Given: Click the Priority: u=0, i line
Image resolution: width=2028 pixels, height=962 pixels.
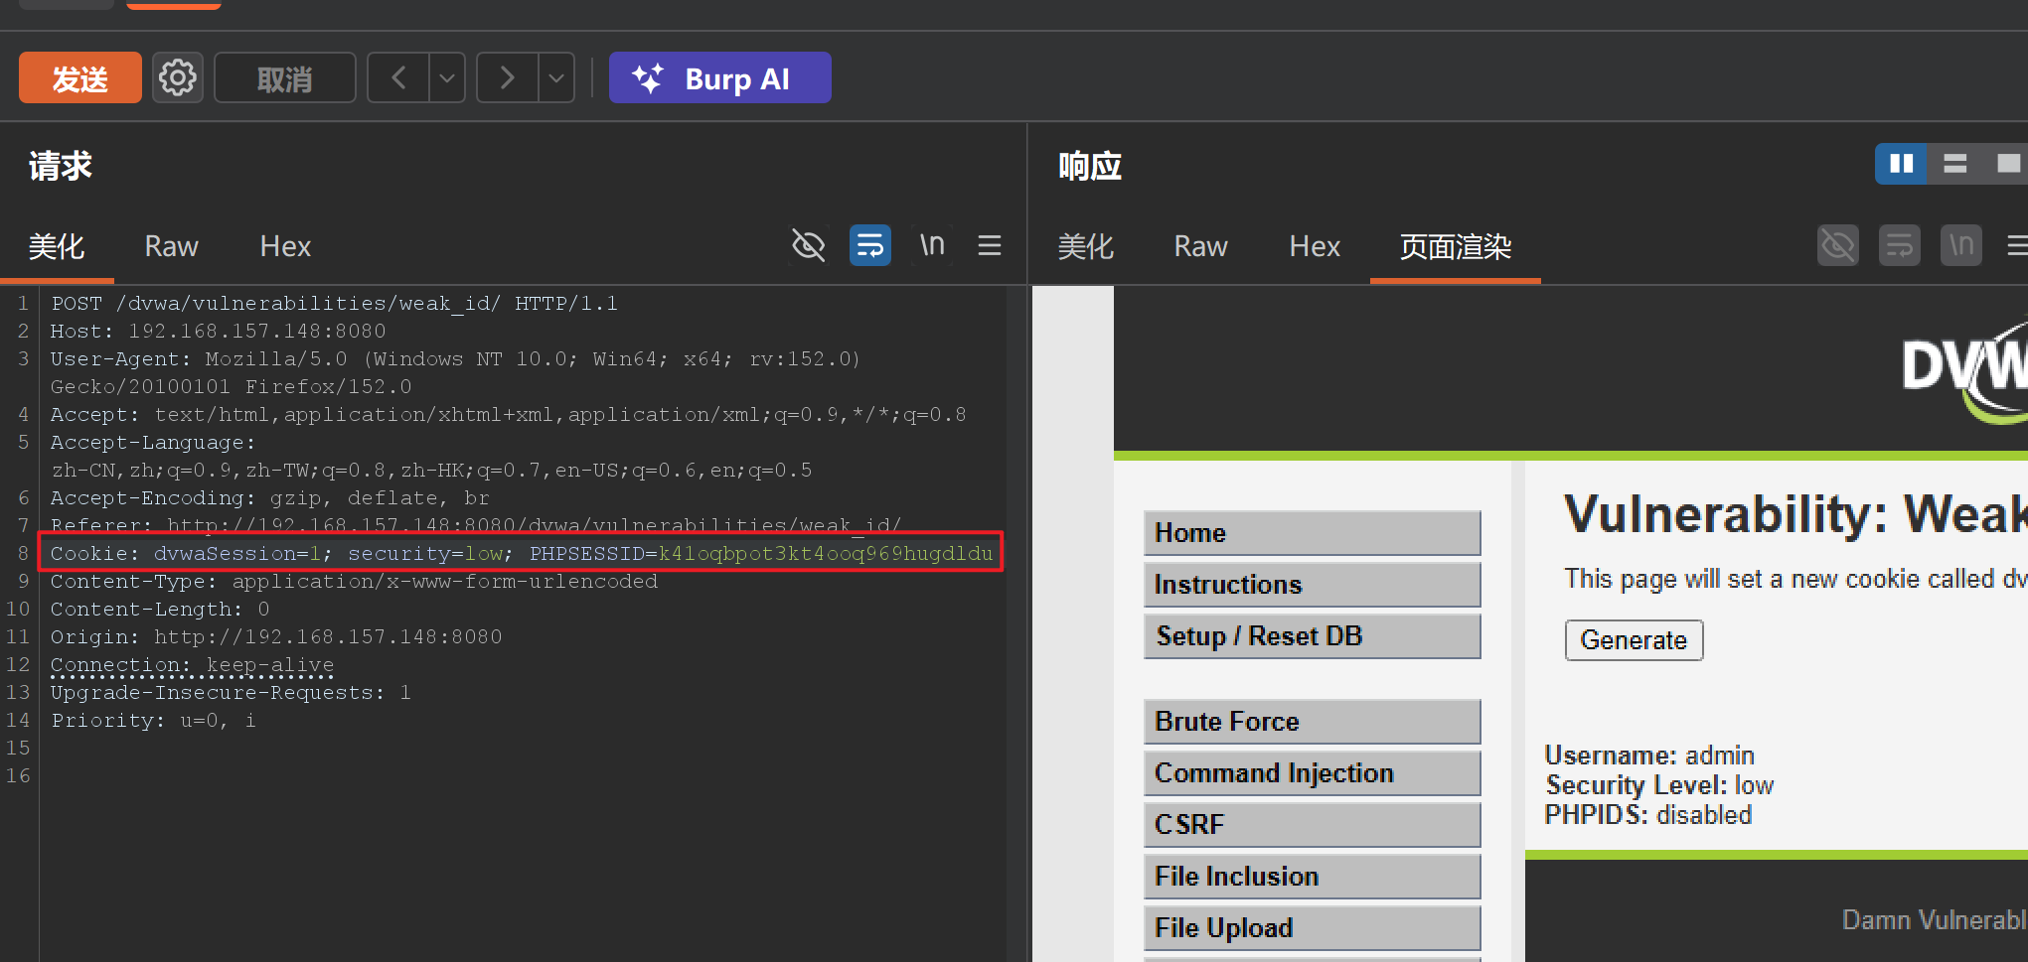Looking at the screenshot, I should coord(154,720).
